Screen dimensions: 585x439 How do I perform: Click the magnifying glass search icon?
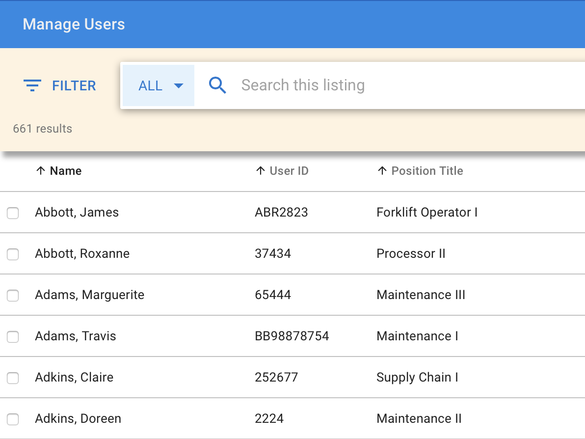tap(217, 85)
